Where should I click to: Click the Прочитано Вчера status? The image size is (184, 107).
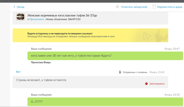41,62
